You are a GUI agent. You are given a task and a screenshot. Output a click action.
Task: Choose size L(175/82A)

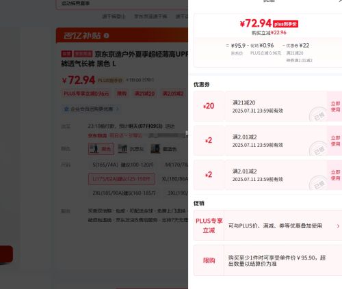click(x=122, y=179)
